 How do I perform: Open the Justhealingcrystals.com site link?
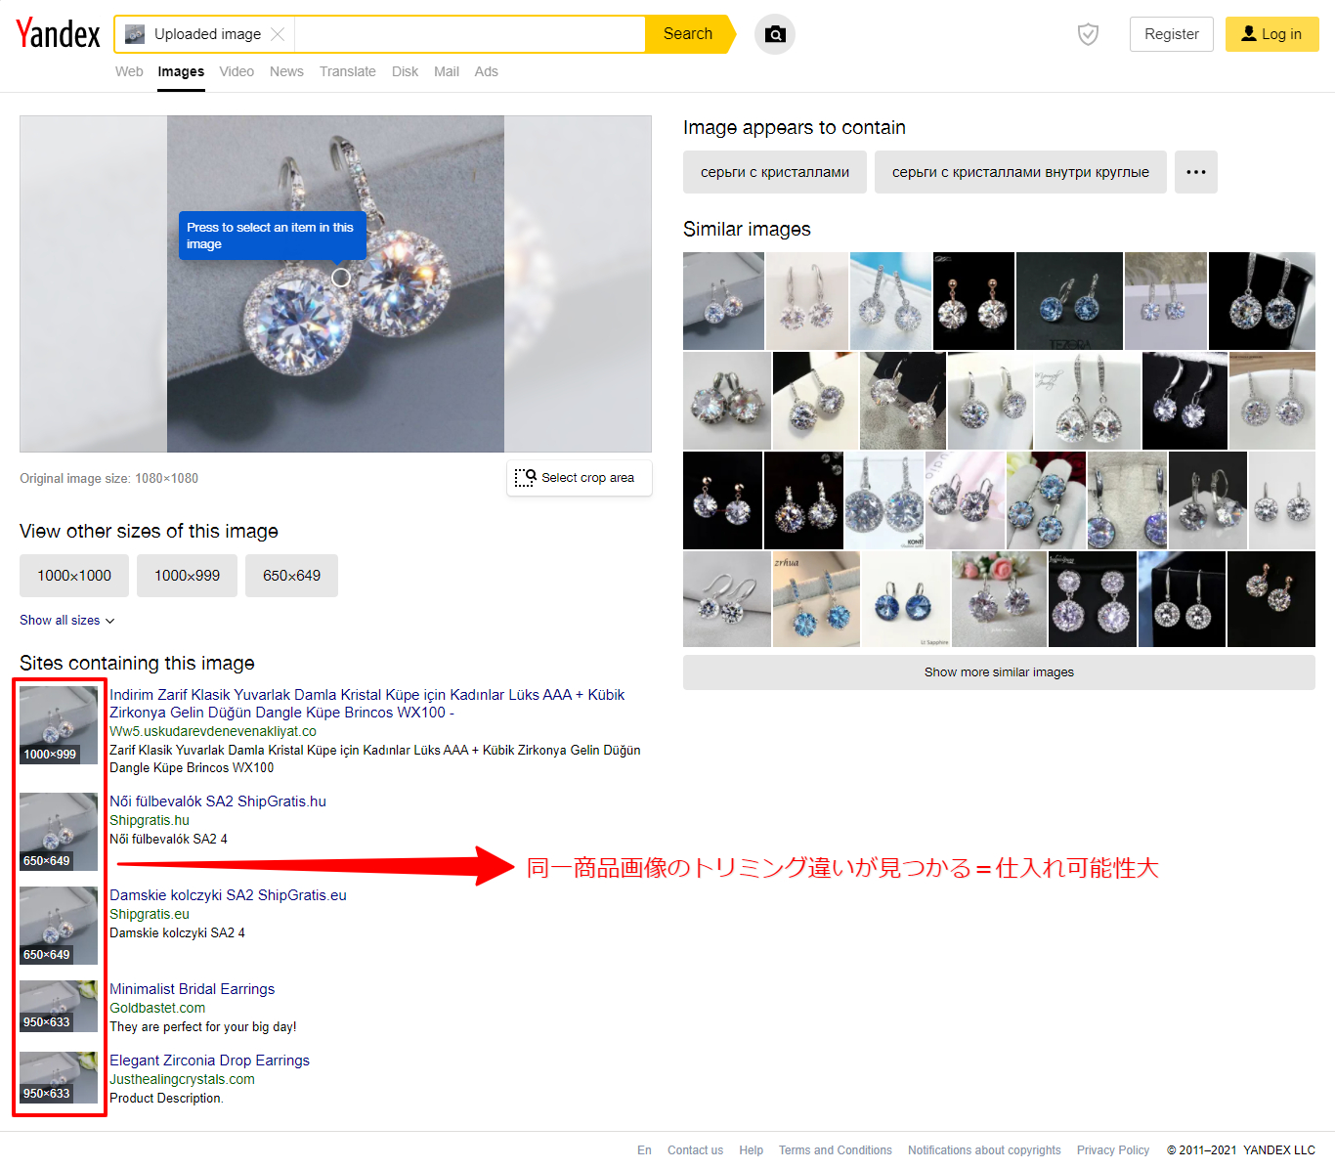click(x=182, y=1079)
